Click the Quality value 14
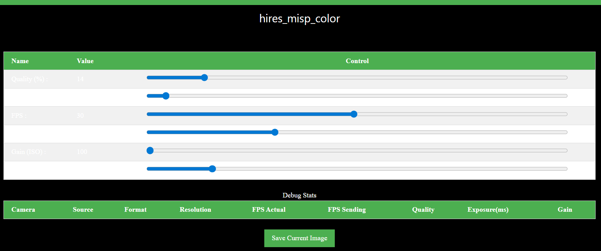This screenshot has width=601, height=251. click(80, 79)
